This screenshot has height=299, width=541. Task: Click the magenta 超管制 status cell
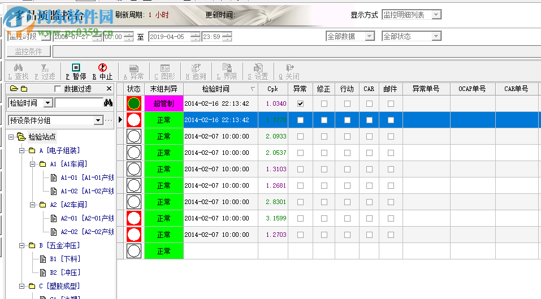(164, 103)
